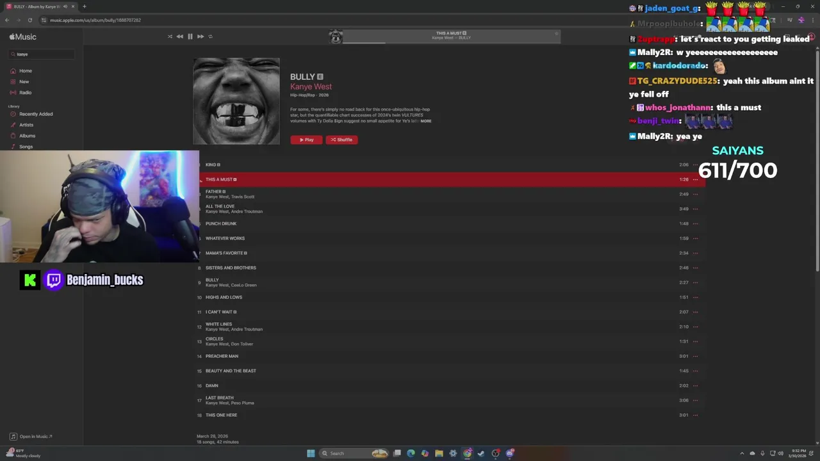Open more options for THIS A MUST
This screenshot has height=461, width=820.
(x=695, y=179)
